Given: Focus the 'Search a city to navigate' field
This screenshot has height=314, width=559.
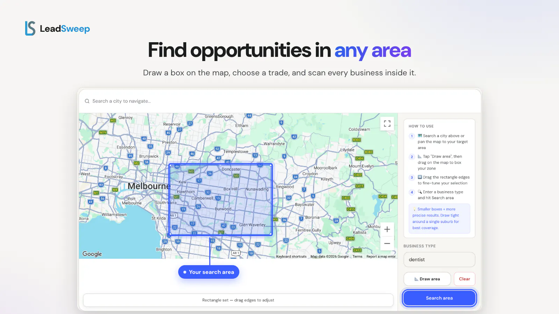Looking at the screenshot, I should click(x=280, y=101).
